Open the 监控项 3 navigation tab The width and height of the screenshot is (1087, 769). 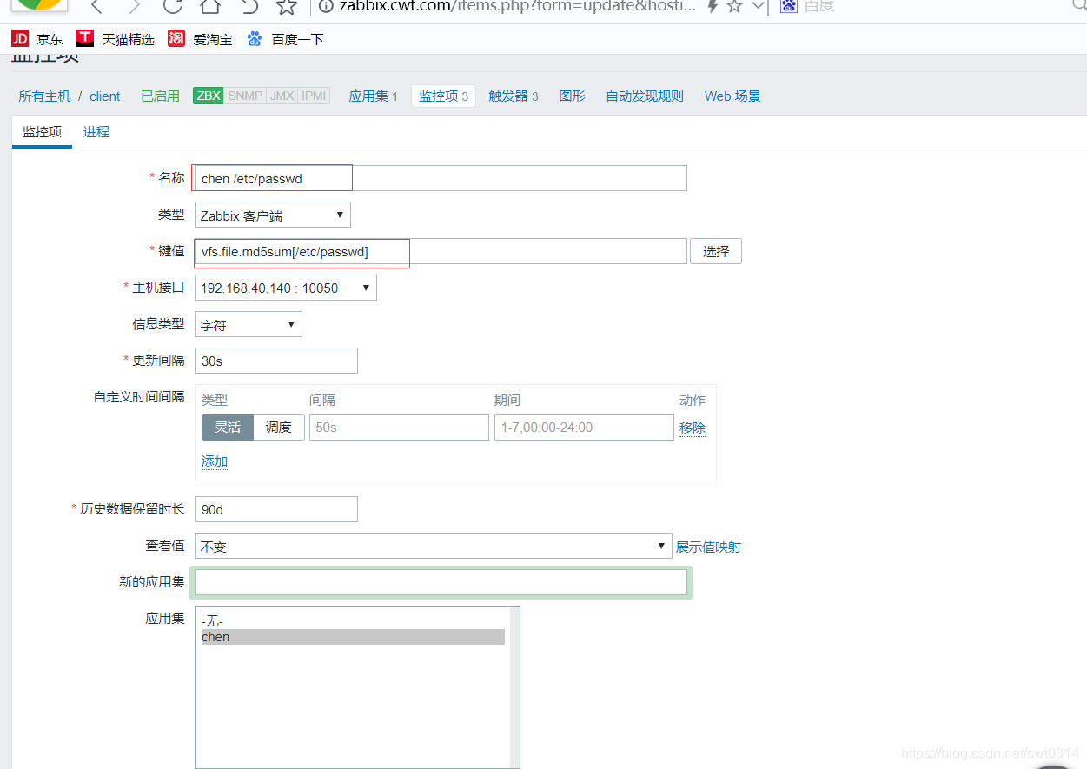(x=443, y=96)
